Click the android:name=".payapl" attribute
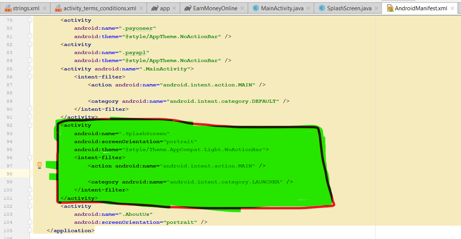461x239 pixels. click(112, 53)
